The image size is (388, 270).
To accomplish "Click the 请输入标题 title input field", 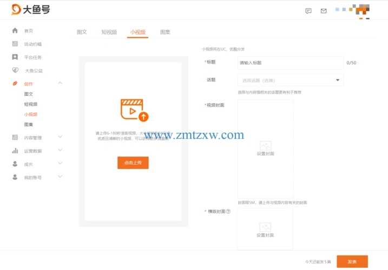I will [x=291, y=63].
